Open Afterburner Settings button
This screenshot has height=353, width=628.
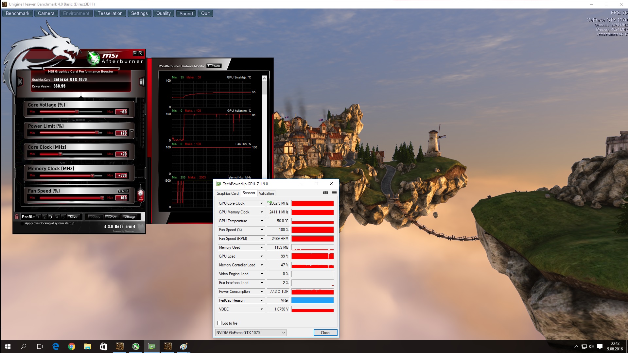[x=129, y=217]
